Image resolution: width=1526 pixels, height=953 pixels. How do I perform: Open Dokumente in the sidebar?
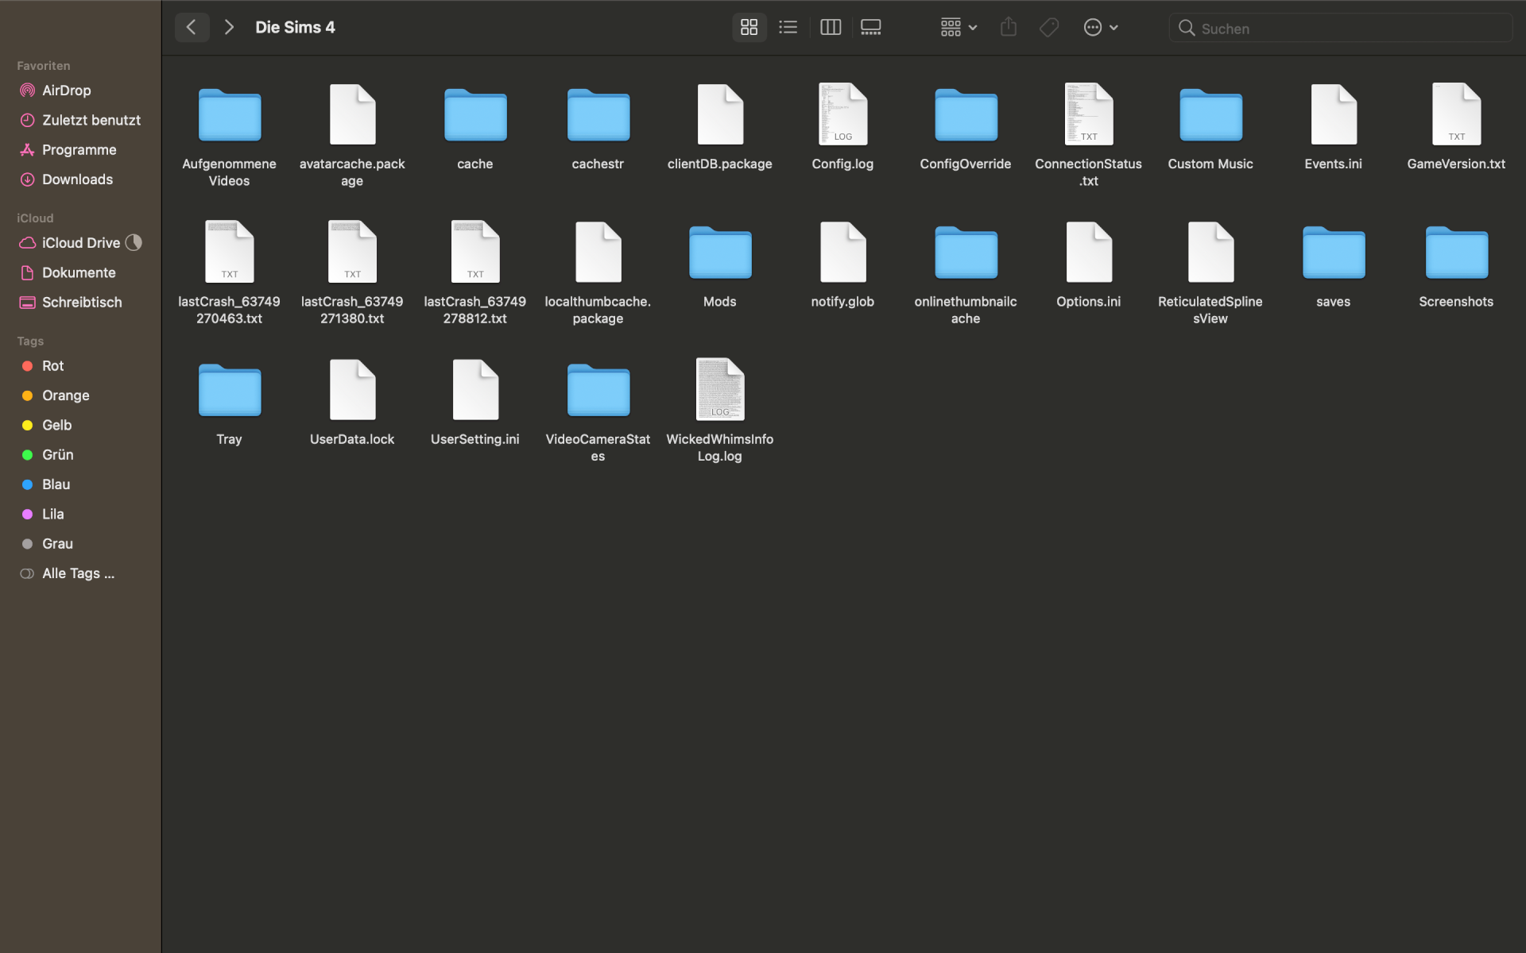point(80,272)
